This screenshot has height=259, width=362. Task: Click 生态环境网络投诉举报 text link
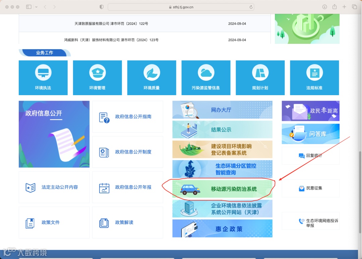(x=322, y=223)
